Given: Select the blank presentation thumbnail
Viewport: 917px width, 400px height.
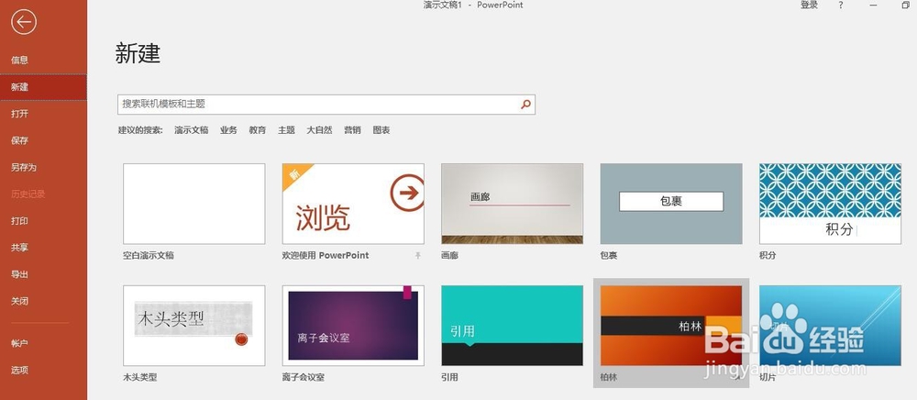Looking at the screenshot, I should (x=194, y=204).
